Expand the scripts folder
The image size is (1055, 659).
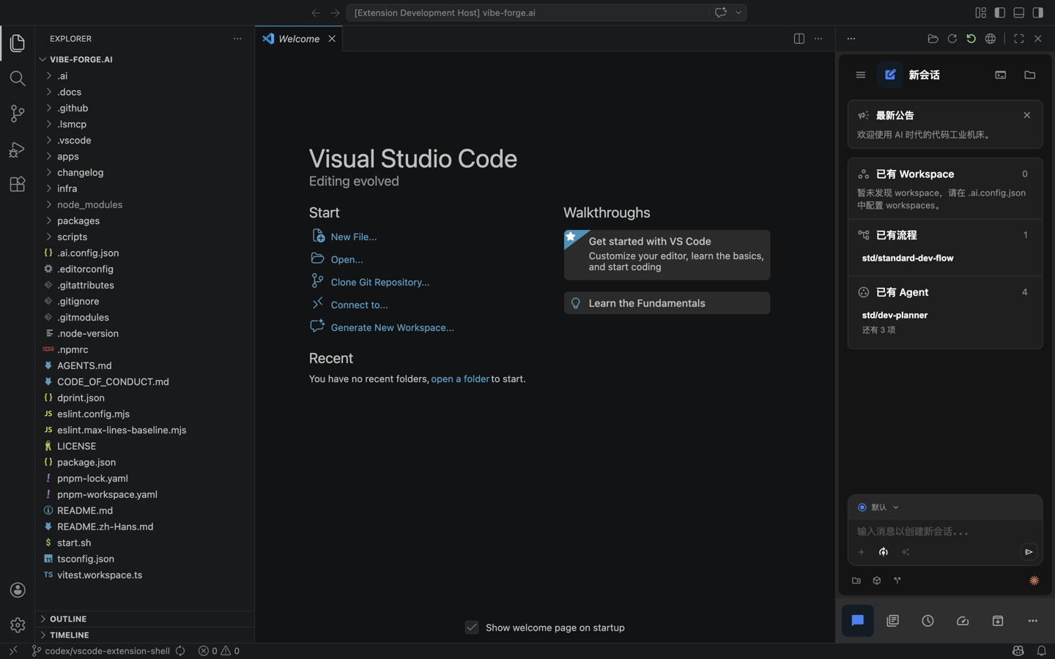coord(147,237)
